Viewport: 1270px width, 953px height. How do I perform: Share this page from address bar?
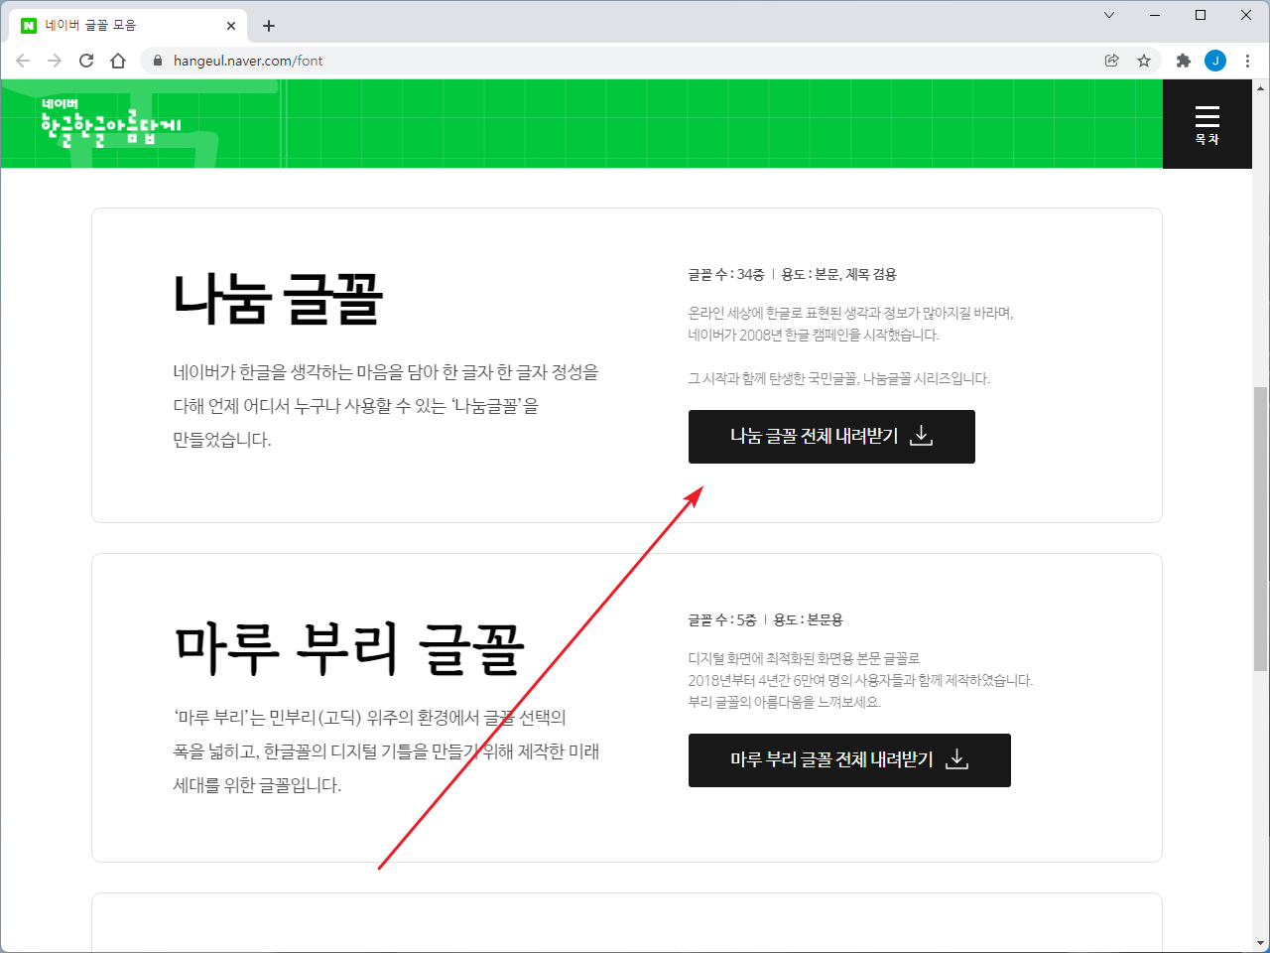pos(1112,61)
